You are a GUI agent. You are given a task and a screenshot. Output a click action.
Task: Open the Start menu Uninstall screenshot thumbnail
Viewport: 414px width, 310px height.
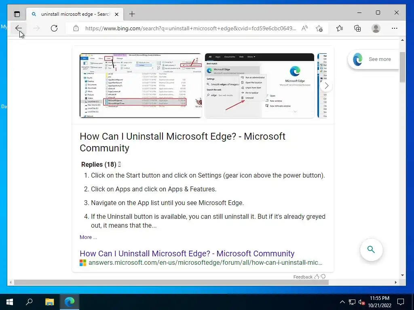(x=260, y=86)
